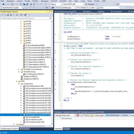This screenshot has width=134, height=134.
Task: Click the find in files icon
Action: (x=118, y=4)
